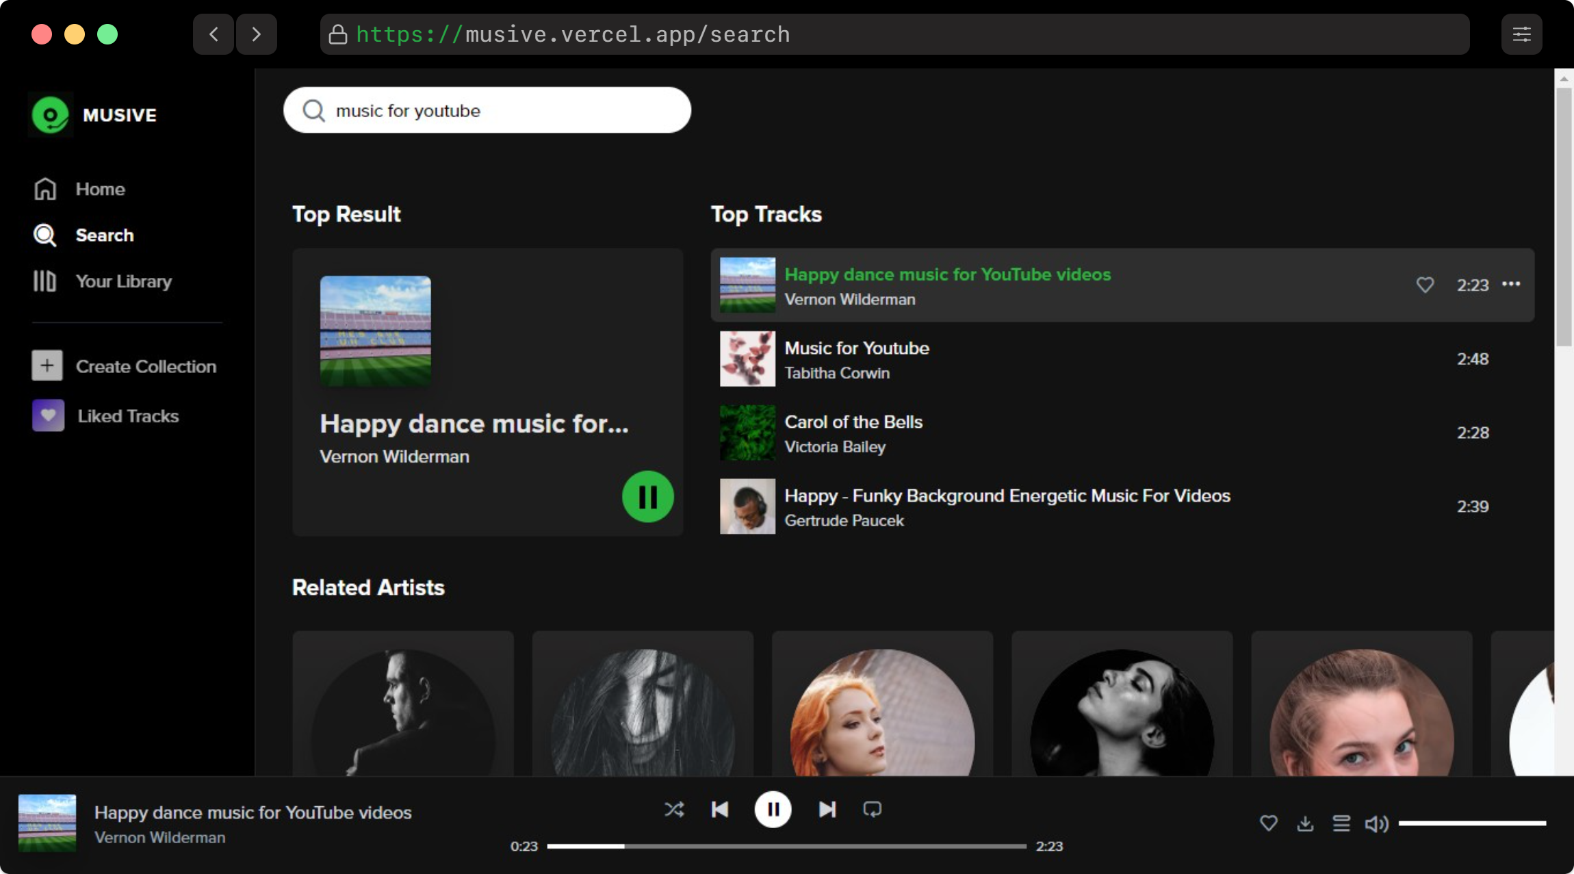Toggle repeat mode in the player bar

(872, 810)
